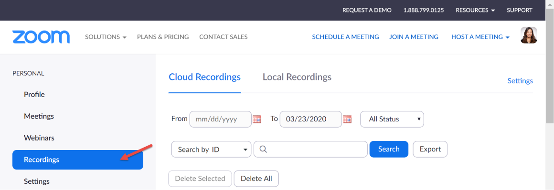Open the user profile avatar menu

(529, 35)
